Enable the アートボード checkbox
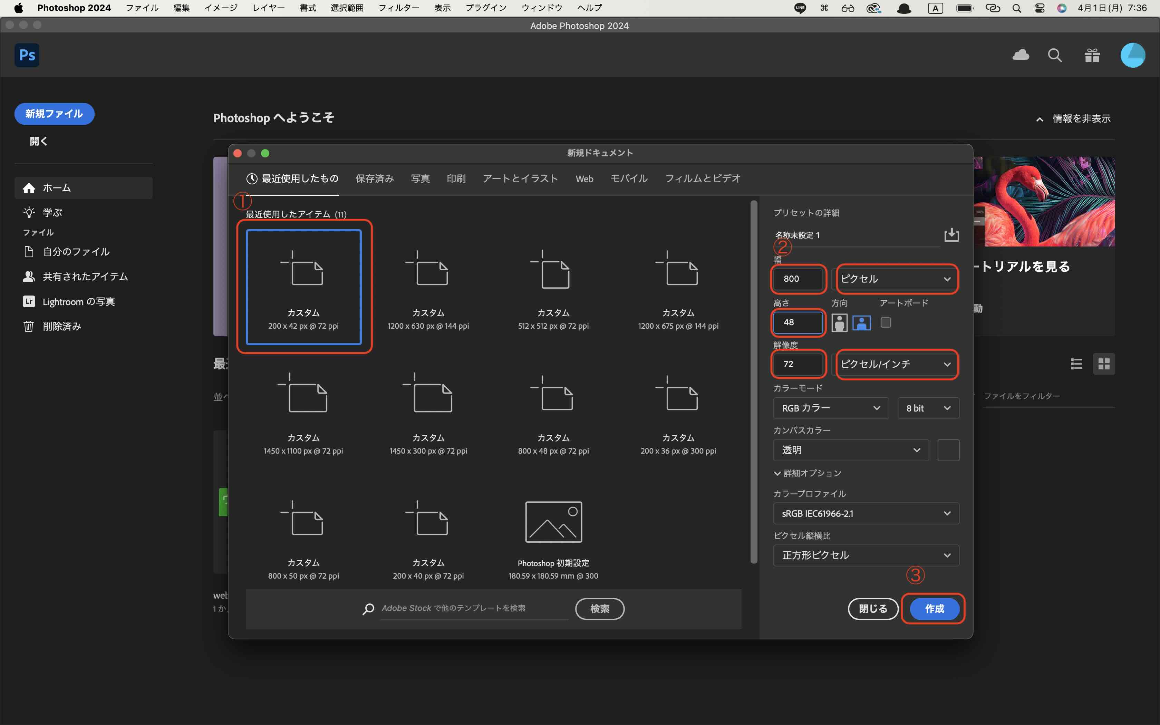The image size is (1160, 725). 885,323
